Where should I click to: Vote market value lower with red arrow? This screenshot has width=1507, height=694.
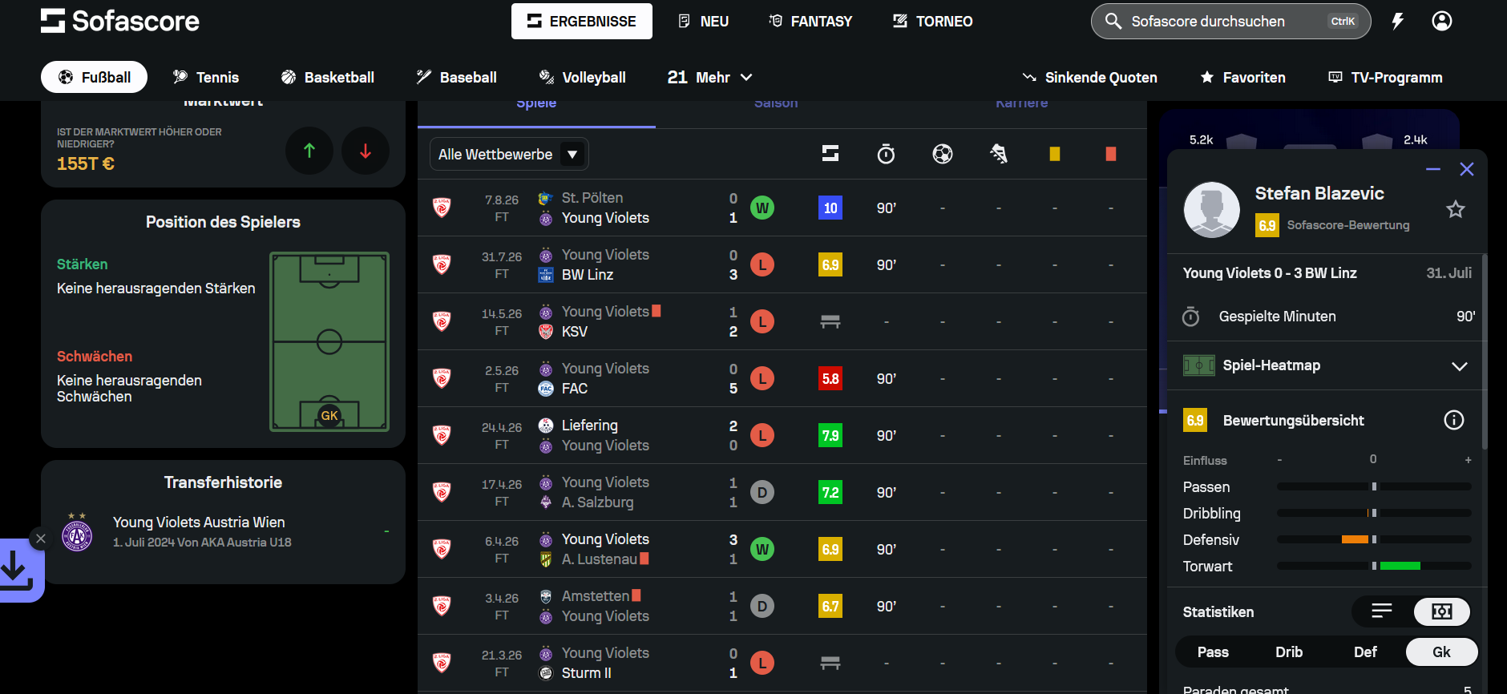[x=366, y=151]
